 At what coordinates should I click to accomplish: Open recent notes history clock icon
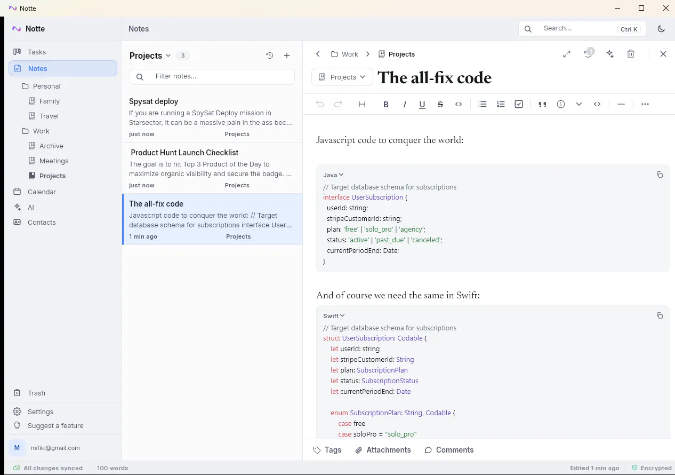[x=270, y=56]
